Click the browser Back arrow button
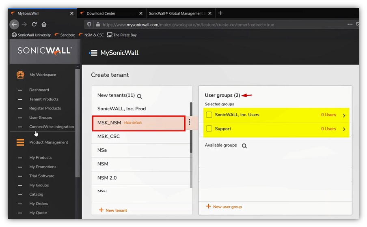Screen dimensions: 367x227 (x=14, y=24)
